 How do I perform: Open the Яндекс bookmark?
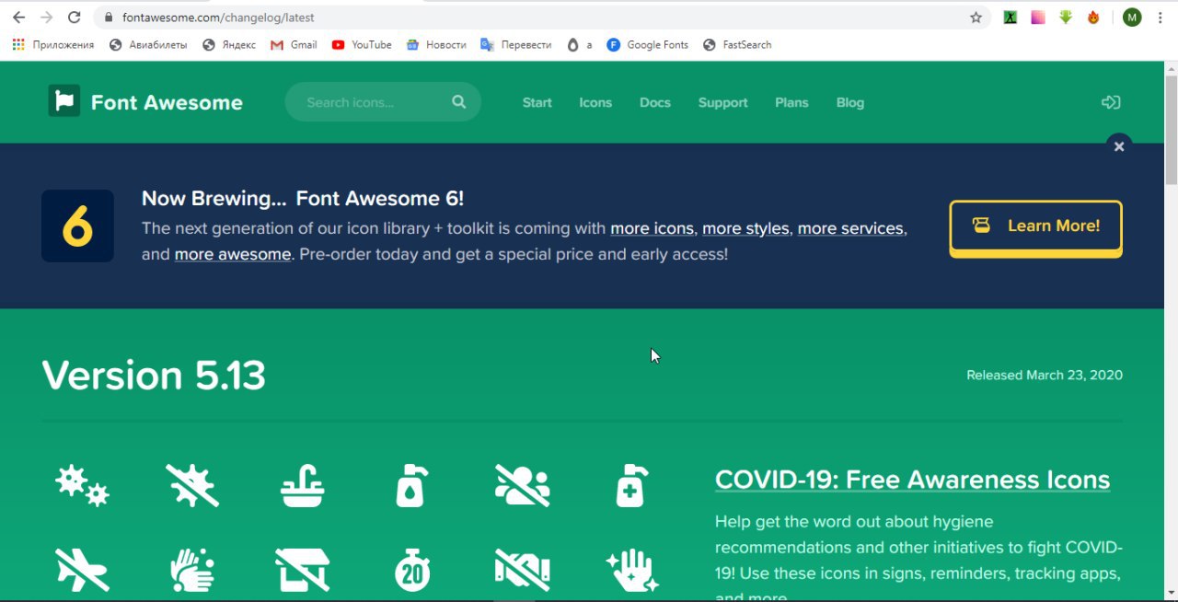pyautogui.click(x=229, y=44)
